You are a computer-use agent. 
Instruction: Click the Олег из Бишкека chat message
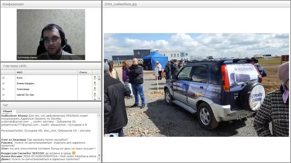[x=35, y=140]
